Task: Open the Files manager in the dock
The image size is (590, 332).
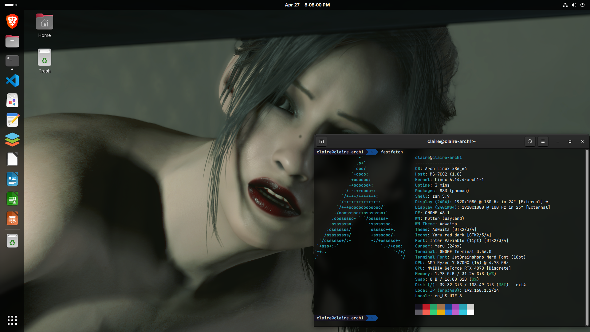Action: pos(12,41)
